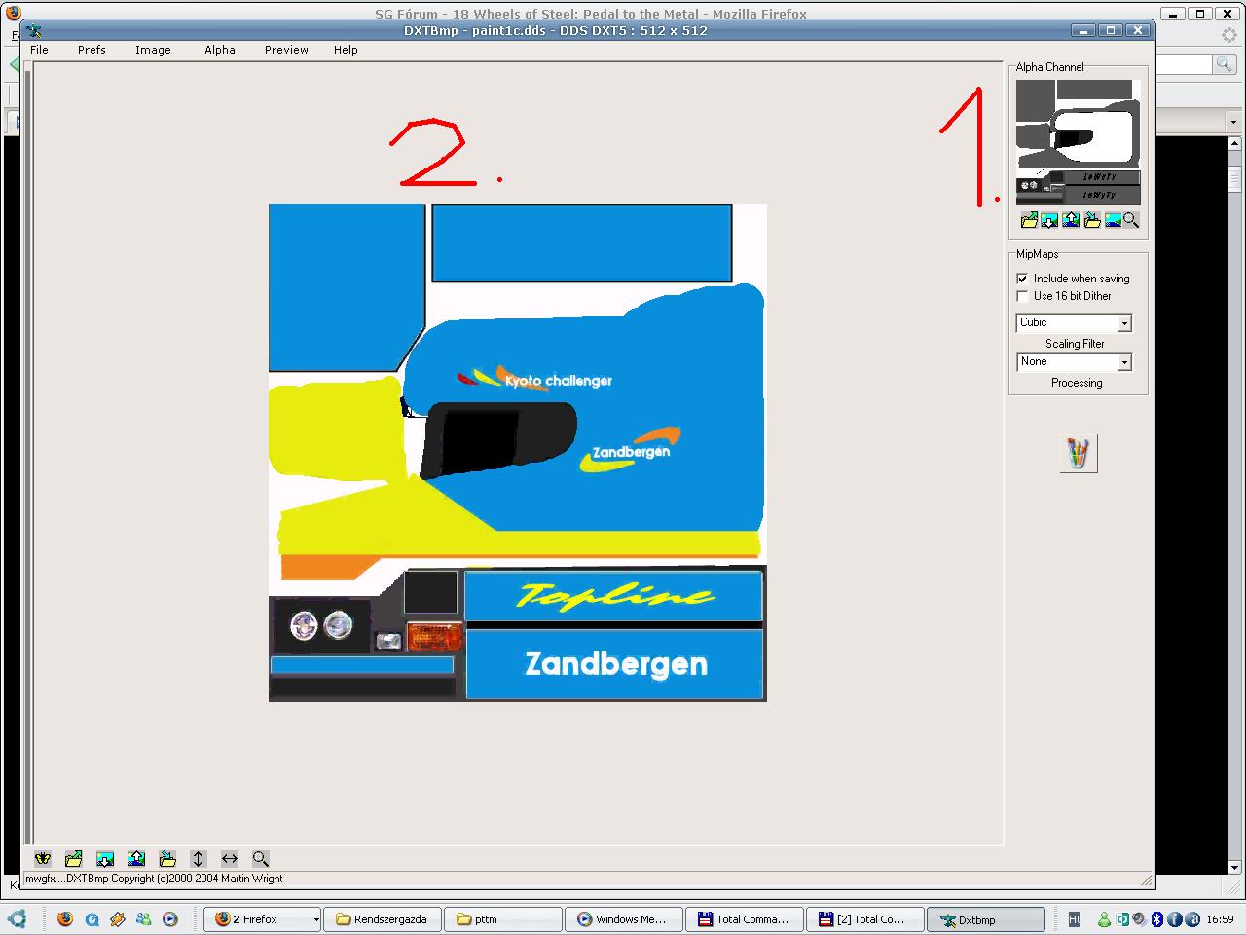1246x935 pixels.
Task: Toggle the Include when saving checkbox
Action: [x=1022, y=279]
